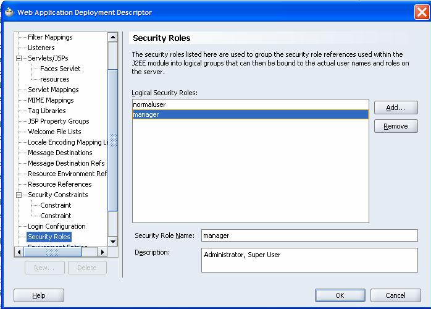This screenshot has height=309, width=431.
Task: Open Help for this dialog
Action: (x=38, y=295)
